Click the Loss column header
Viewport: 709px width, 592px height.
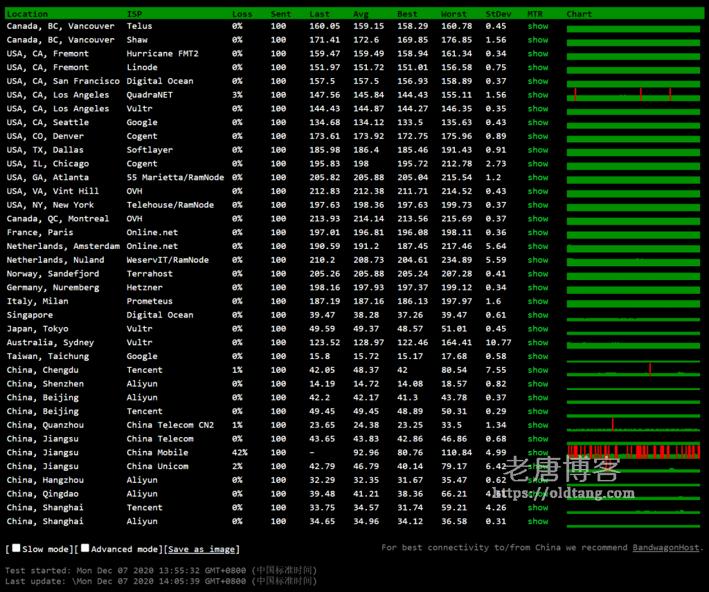pos(242,14)
